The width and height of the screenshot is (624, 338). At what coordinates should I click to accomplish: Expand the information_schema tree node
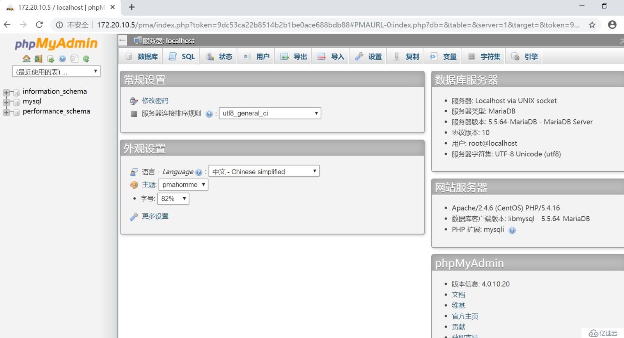[6, 92]
